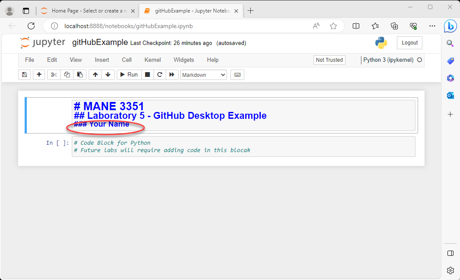Save notebook with the floppy disk icon
Screen dimensions: 460x280
coord(25,75)
